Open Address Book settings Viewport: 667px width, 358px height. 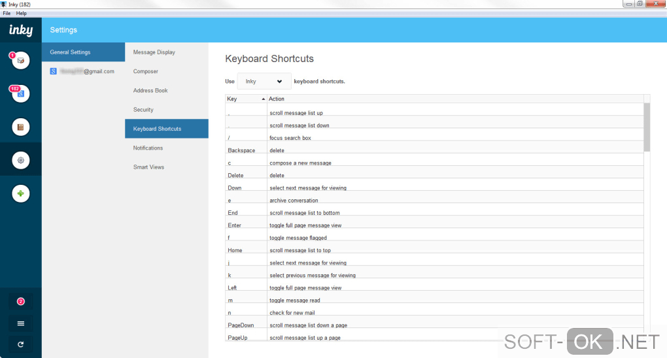[167, 91]
